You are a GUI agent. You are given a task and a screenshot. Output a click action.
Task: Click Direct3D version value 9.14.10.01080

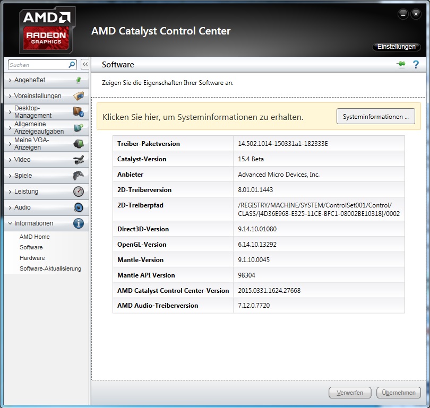pos(257,229)
